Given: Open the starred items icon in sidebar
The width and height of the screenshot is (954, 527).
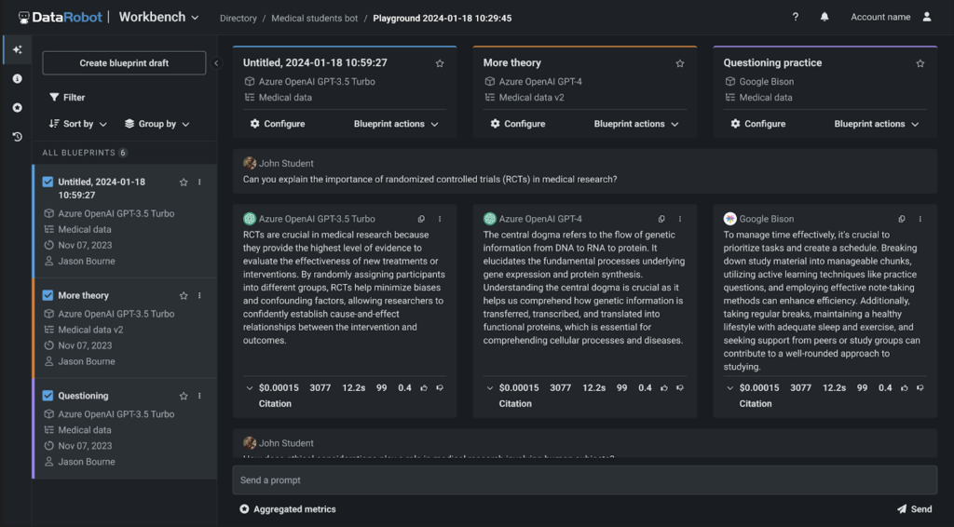Looking at the screenshot, I should coord(17,108).
